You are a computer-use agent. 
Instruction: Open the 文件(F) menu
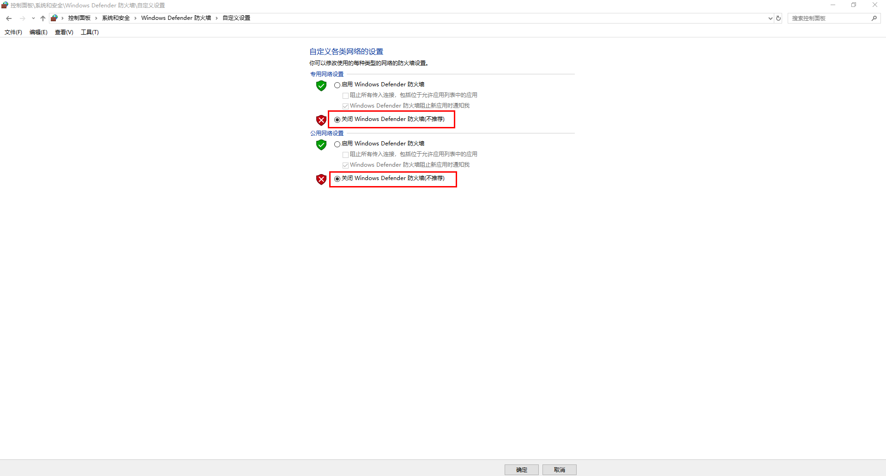click(x=13, y=32)
